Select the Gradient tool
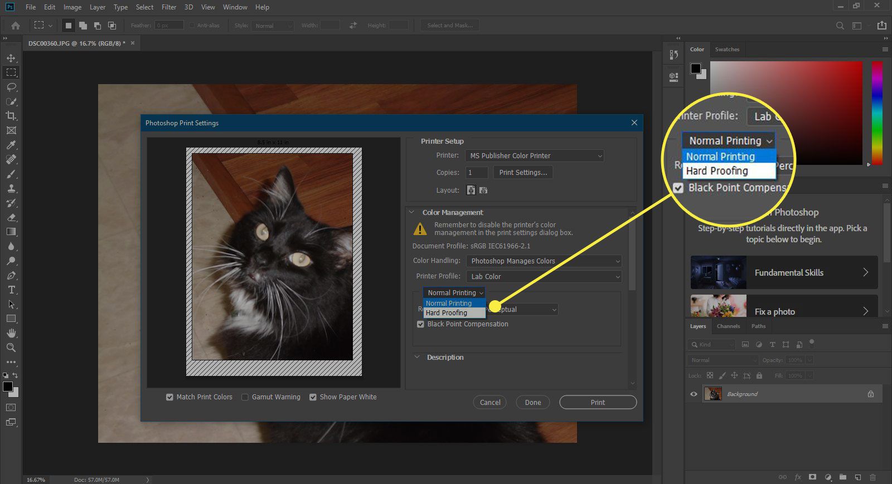 coord(11,232)
